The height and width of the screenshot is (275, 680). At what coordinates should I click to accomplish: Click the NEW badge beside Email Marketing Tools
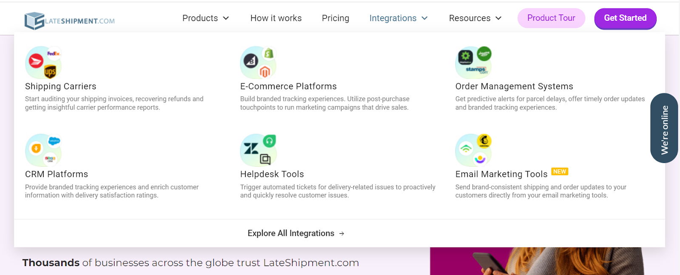pos(560,171)
